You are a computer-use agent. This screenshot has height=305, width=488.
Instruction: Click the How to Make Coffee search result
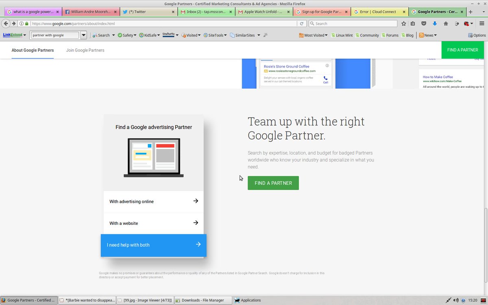[438, 77]
